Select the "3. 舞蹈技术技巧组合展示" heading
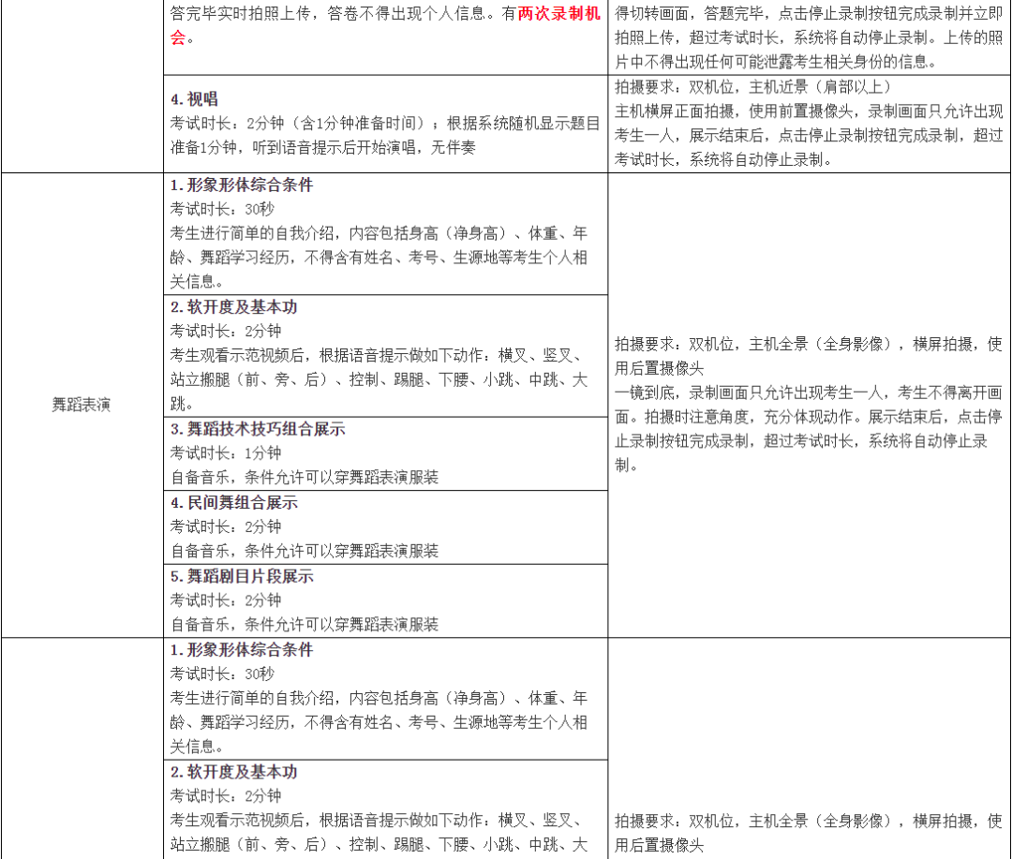The width and height of the screenshot is (1012, 859). tap(258, 429)
